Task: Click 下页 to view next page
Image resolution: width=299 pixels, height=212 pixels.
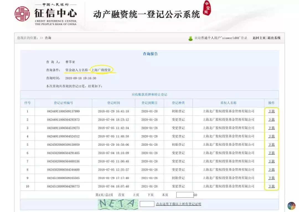Action: [x=150, y=195]
